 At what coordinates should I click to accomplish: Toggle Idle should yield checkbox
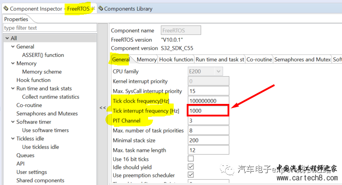(191, 167)
